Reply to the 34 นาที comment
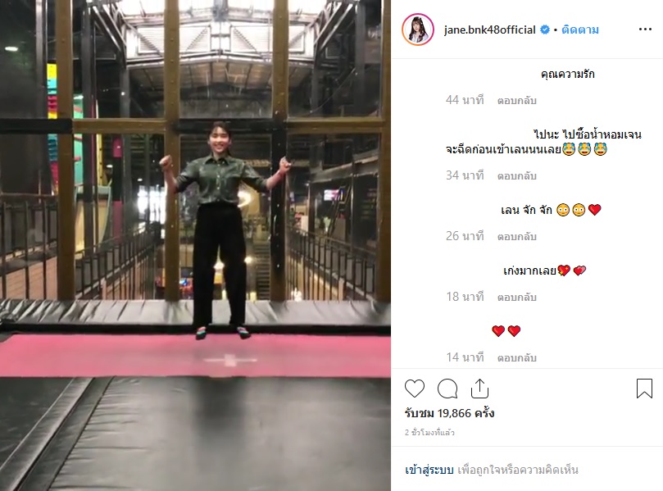 tap(516, 176)
